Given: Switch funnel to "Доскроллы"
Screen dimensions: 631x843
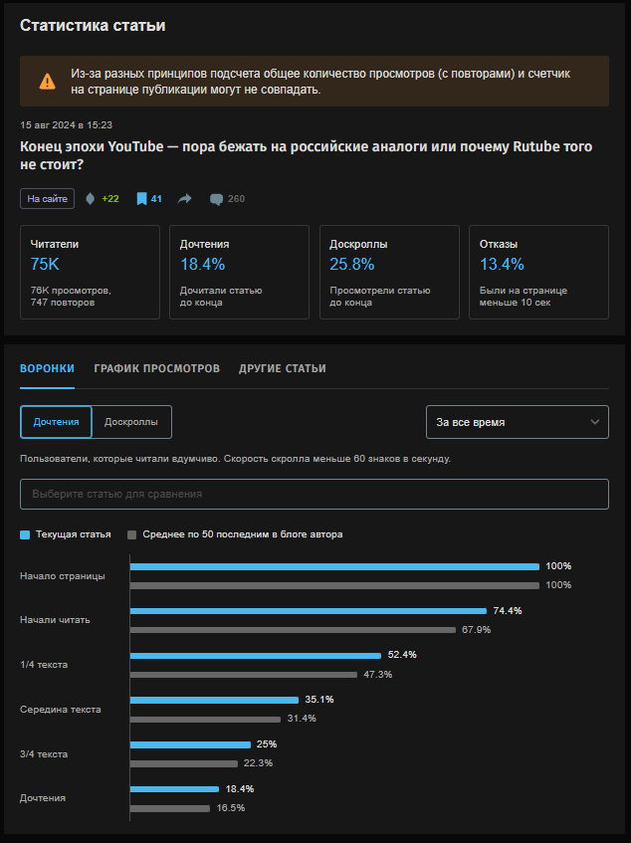Looking at the screenshot, I should [132, 422].
